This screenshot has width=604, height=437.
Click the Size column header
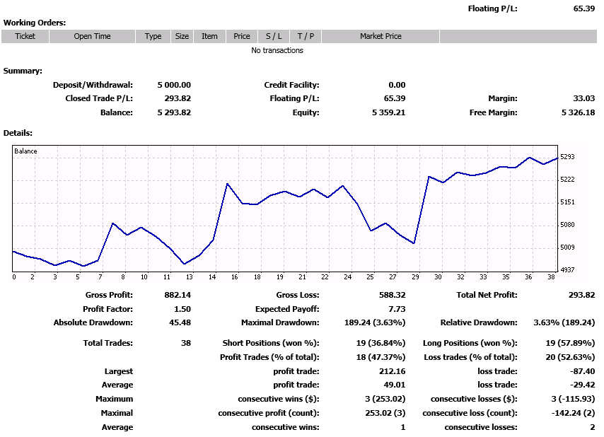click(x=182, y=36)
